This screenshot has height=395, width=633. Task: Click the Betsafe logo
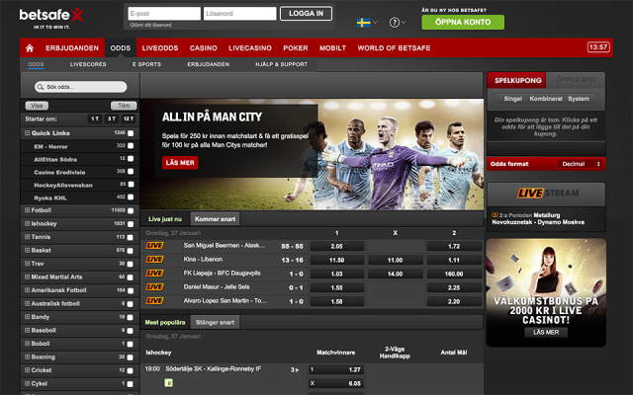[51, 18]
